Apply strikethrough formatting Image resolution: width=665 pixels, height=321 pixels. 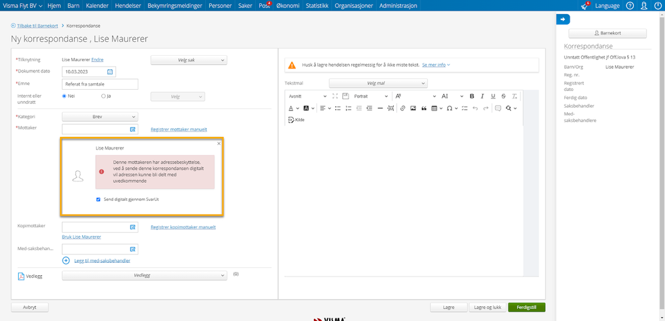(504, 96)
